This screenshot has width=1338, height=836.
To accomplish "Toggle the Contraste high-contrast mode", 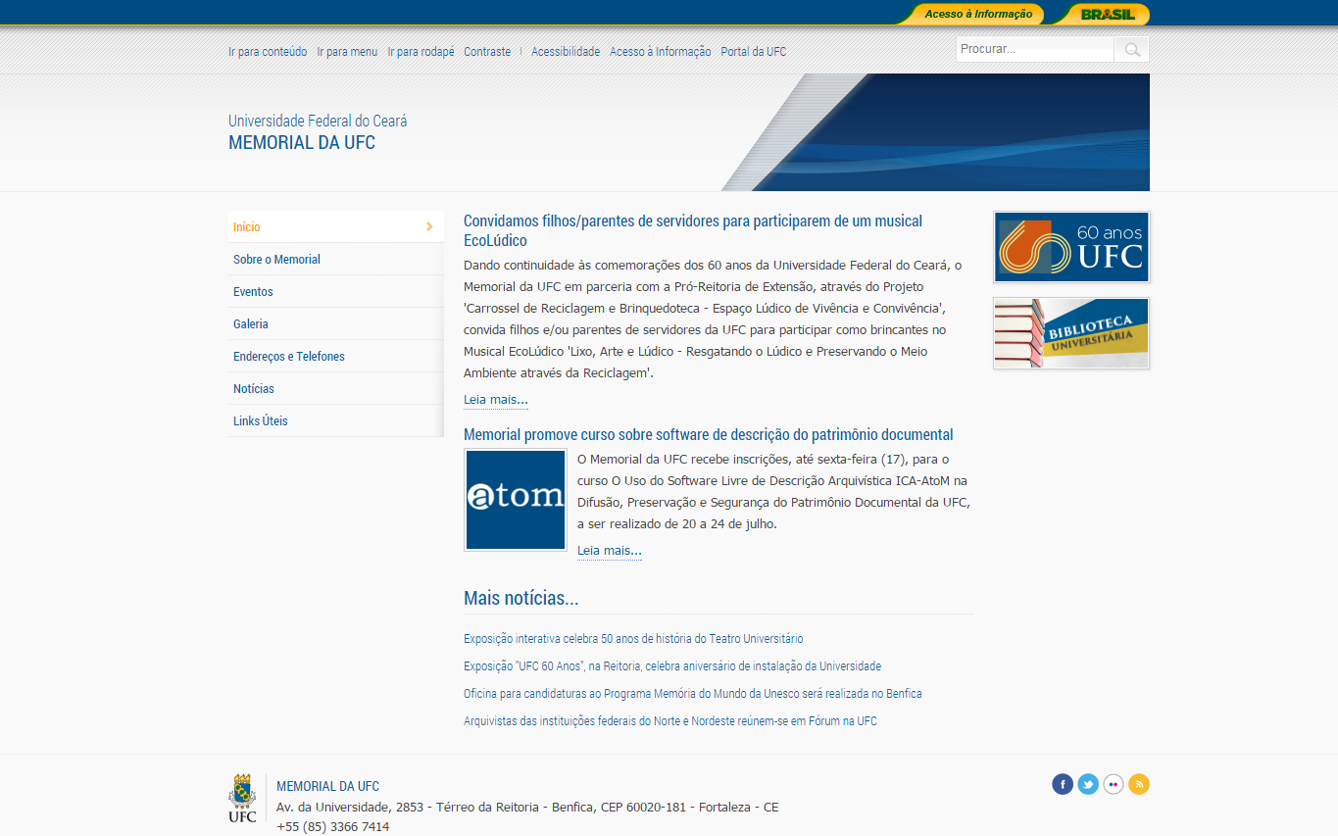I will click(487, 52).
